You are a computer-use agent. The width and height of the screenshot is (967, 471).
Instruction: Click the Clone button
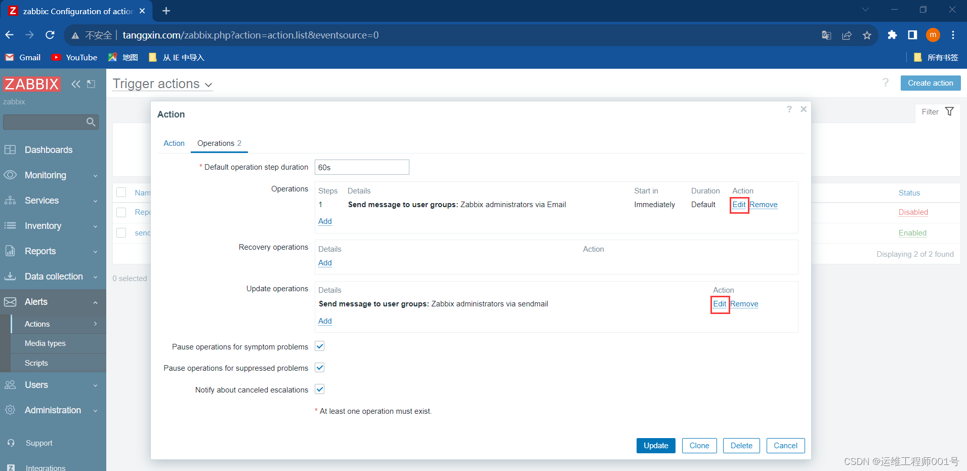(x=699, y=446)
